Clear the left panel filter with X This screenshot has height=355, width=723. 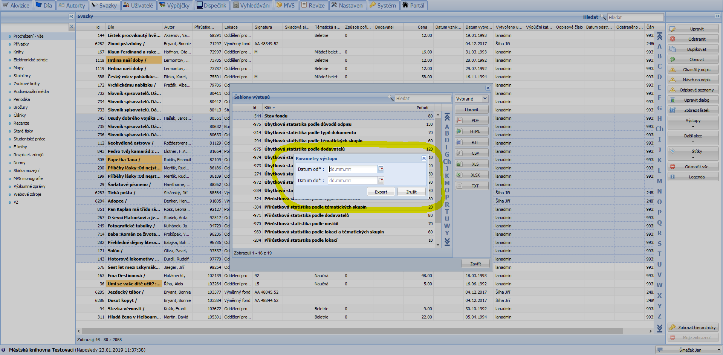72,27
